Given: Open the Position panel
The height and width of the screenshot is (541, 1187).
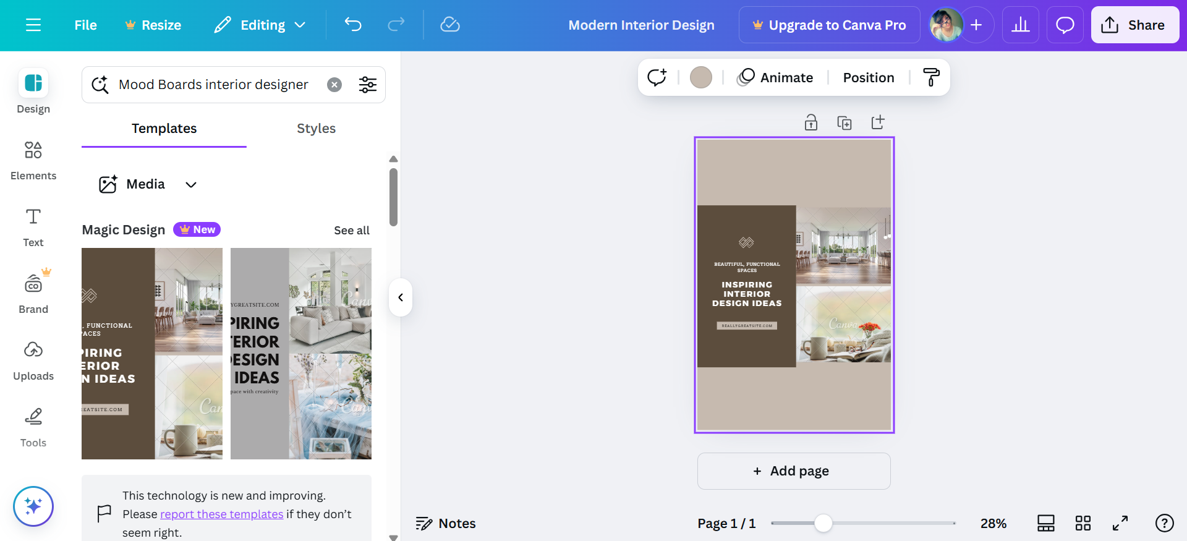Looking at the screenshot, I should [869, 77].
